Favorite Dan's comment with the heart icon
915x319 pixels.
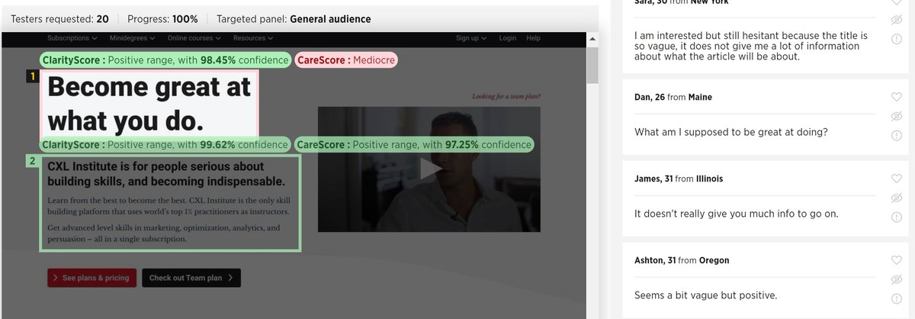click(x=897, y=97)
